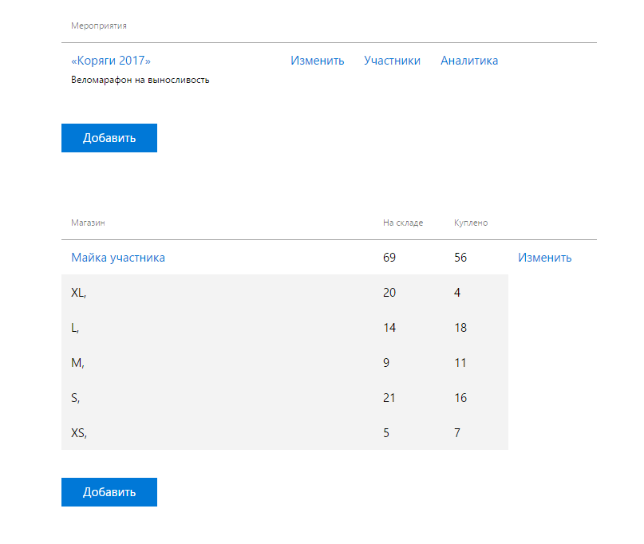
Task: Select the XL size row
Action: [x=285, y=292]
